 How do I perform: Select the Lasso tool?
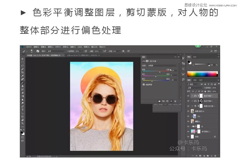tap(22, 66)
